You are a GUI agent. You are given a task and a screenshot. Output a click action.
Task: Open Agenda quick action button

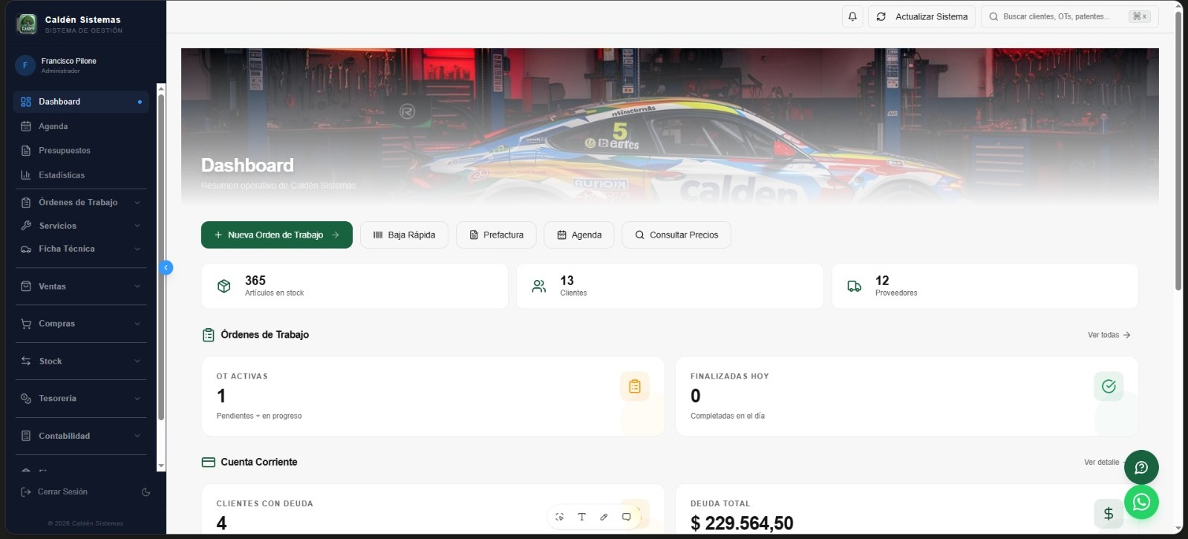point(579,235)
